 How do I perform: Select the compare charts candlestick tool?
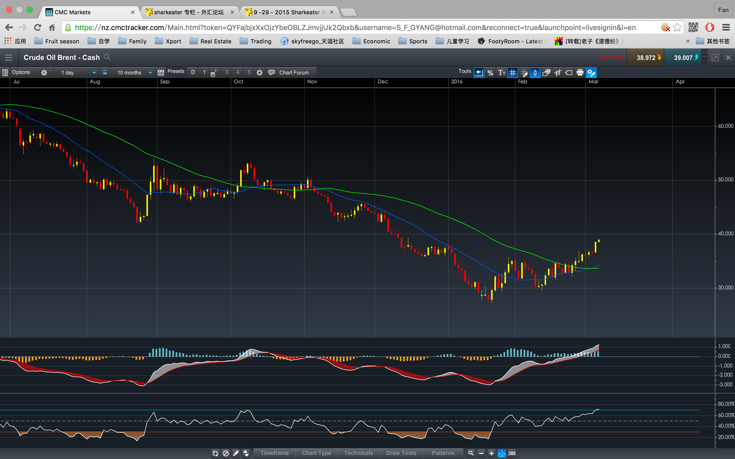(558, 73)
